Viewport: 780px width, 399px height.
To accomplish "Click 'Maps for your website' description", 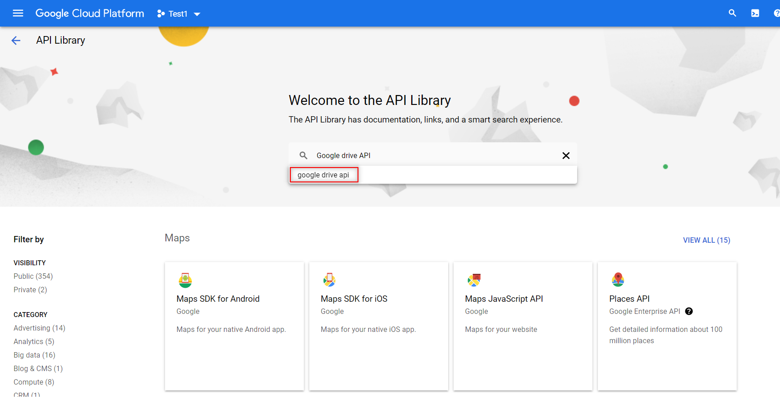I will point(501,329).
